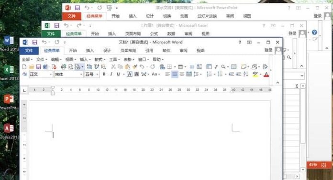Viewport: 333px width, 180px height.
Task: Click the blue help circle in Excel window
Action: [x=314, y=32]
